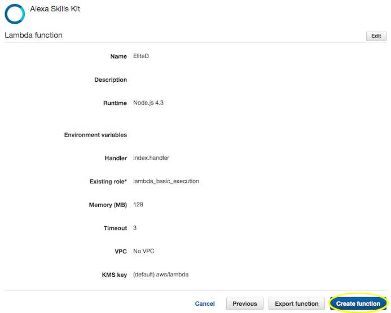This screenshot has width=391, height=313.
Task: Click the Edit button for Lambda function
Action: pyautogui.click(x=376, y=36)
